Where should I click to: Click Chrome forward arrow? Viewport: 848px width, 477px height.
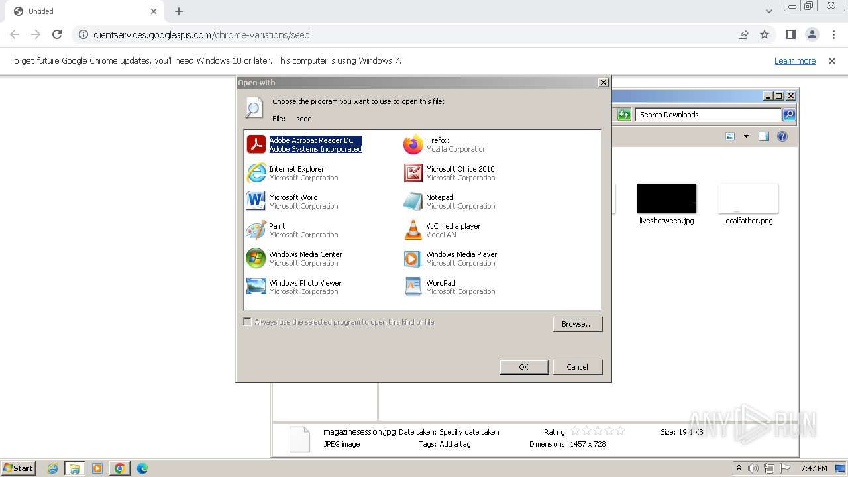(36, 34)
